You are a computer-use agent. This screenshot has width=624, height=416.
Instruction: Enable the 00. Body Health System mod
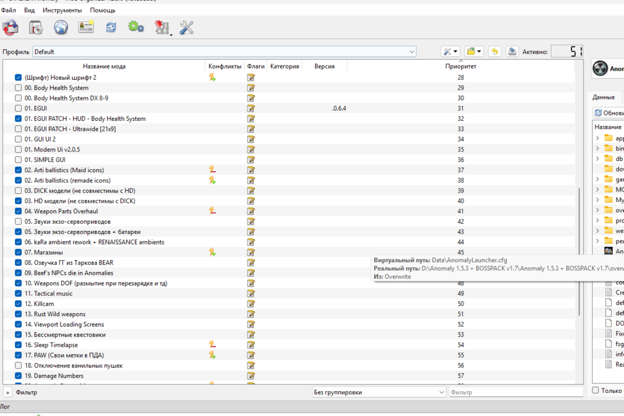click(18, 88)
